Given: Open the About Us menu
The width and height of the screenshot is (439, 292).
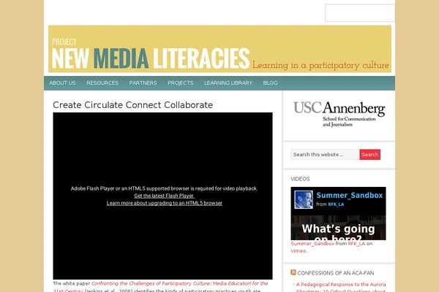Looking at the screenshot, I should point(62,83).
